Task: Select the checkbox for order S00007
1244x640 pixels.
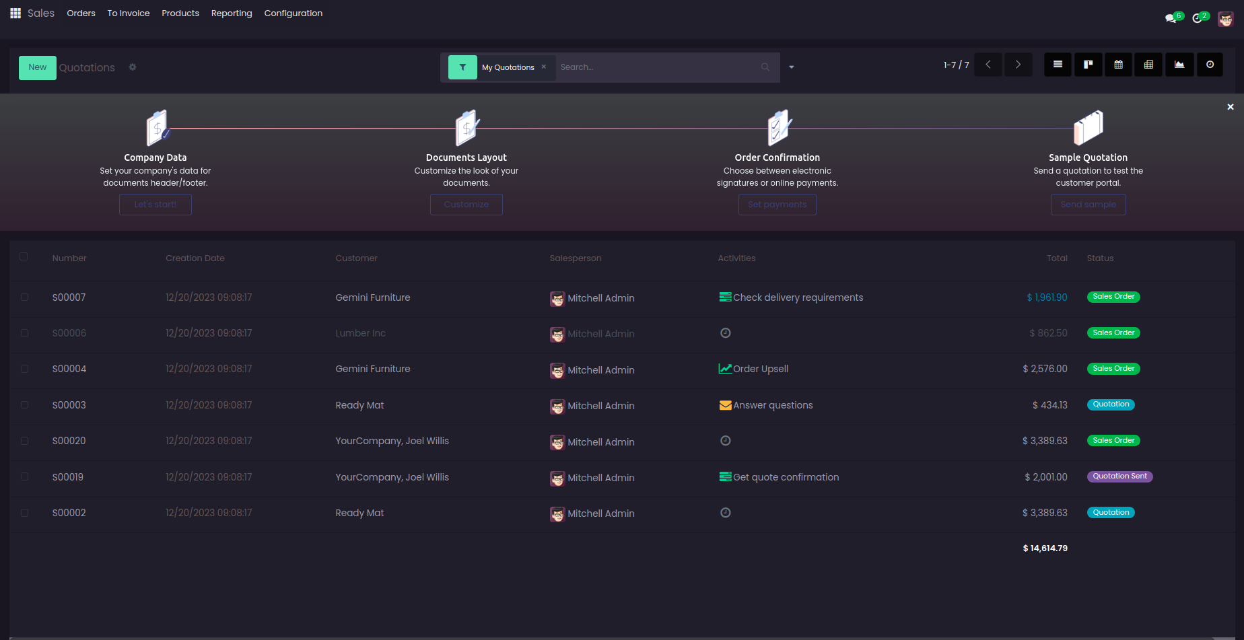Action: (24, 297)
